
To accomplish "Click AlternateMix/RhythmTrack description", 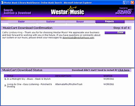I will pyautogui.click(x=69, y=84).
